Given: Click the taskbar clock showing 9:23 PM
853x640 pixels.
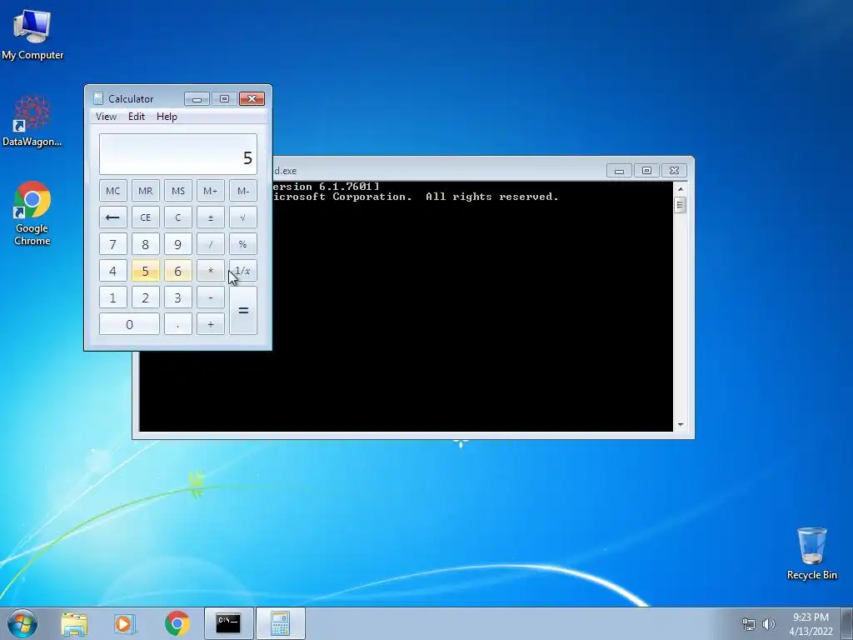Looking at the screenshot, I should pyautogui.click(x=811, y=624).
